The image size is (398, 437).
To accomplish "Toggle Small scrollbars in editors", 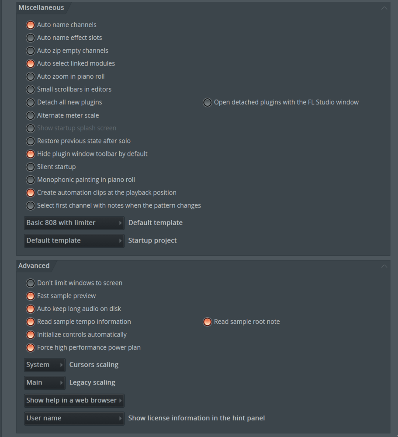I will coord(31,90).
